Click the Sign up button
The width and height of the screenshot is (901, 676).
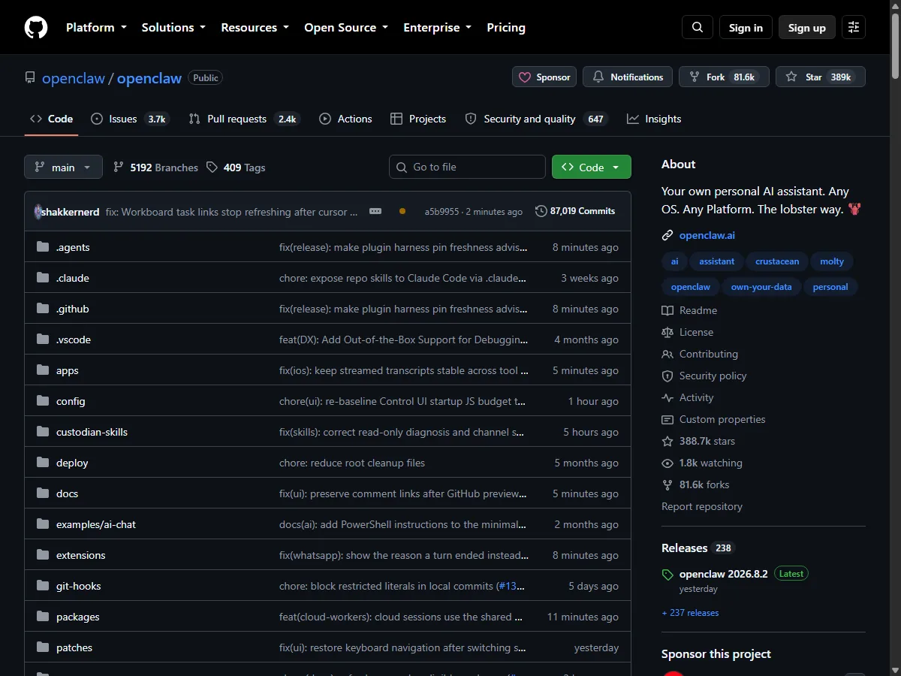807,27
